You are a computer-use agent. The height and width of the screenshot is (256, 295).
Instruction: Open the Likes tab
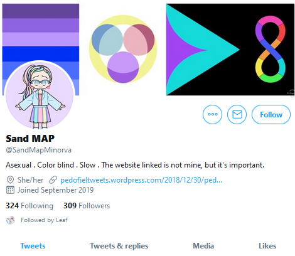tap(267, 246)
